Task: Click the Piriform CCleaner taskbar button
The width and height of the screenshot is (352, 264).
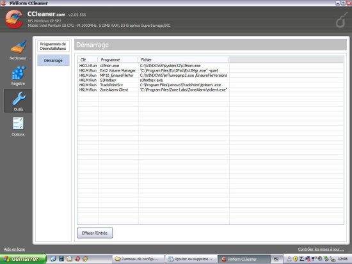Action: (244, 259)
